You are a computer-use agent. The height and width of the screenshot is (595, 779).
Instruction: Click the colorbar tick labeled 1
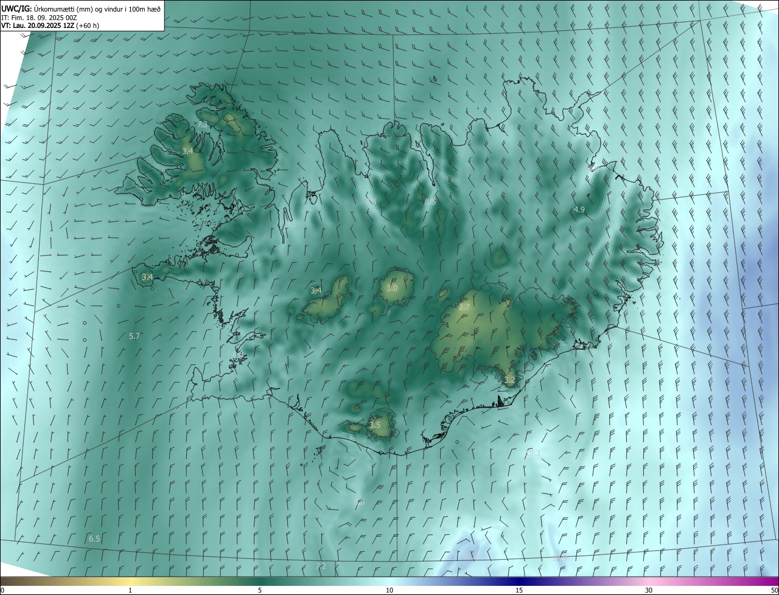(130, 590)
